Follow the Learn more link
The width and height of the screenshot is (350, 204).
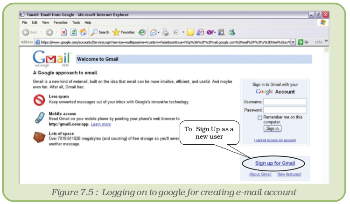pyautogui.click(x=101, y=124)
